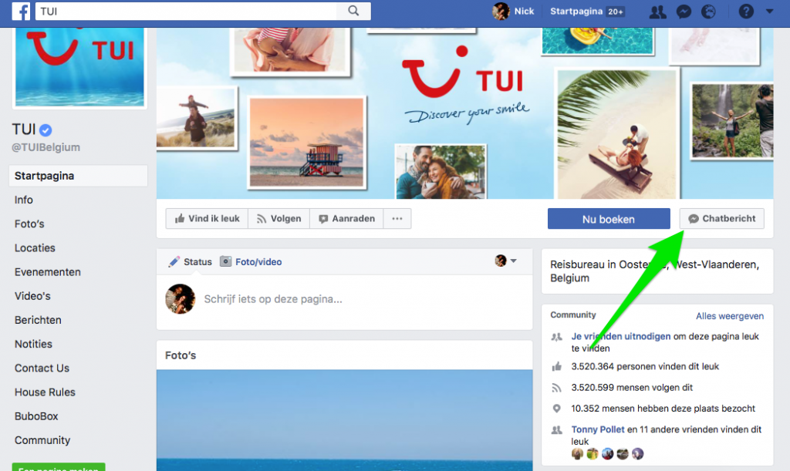Open Video's in the sidebar
790x471 pixels.
pyautogui.click(x=32, y=296)
